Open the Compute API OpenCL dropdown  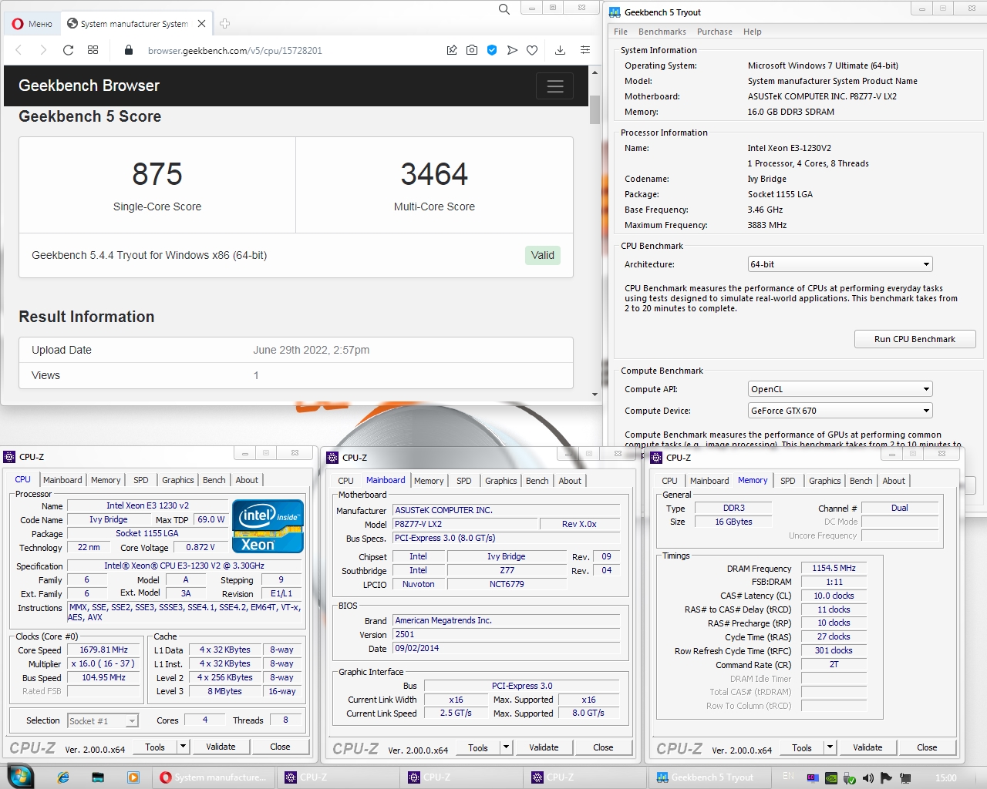(x=840, y=389)
